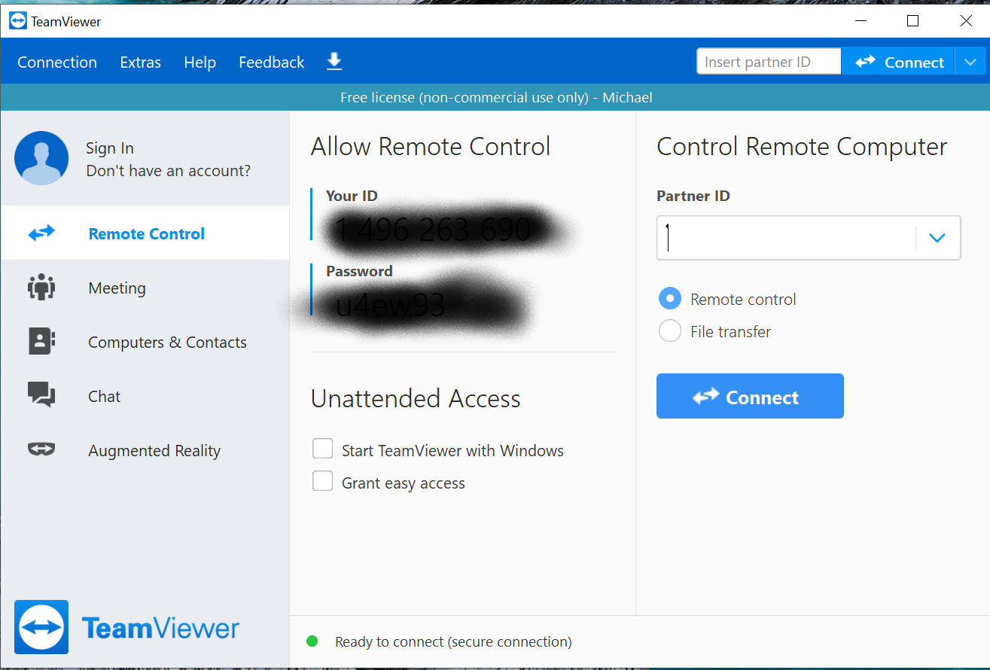Click the TeamViewer logo in the bottom left
This screenshot has width=990, height=670.
tap(126, 627)
